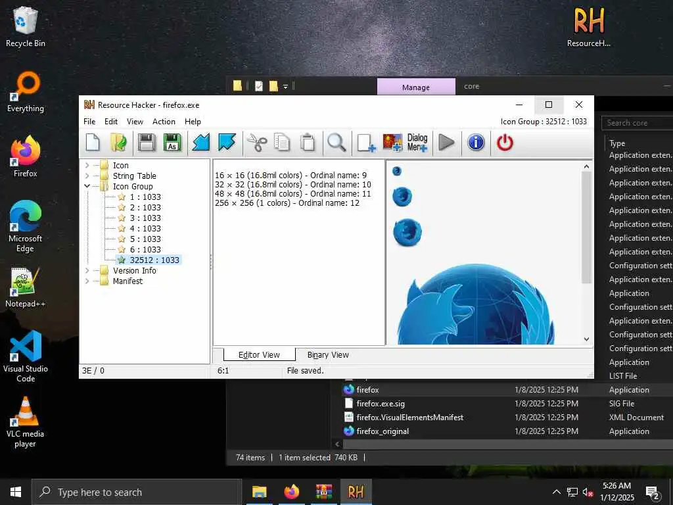Click the New blank script toolbar icon
Viewport: 673px width, 505px height.
(93, 143)
